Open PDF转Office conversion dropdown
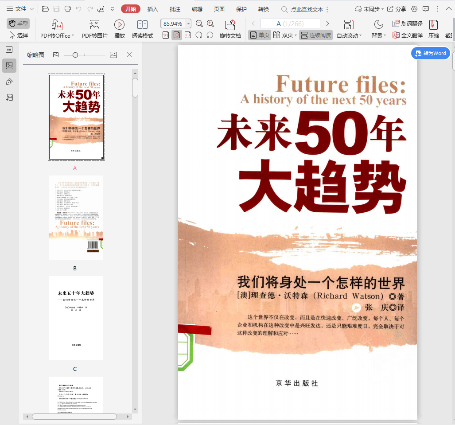This screenshot has width=455, height=425. [x=57, y=29]
